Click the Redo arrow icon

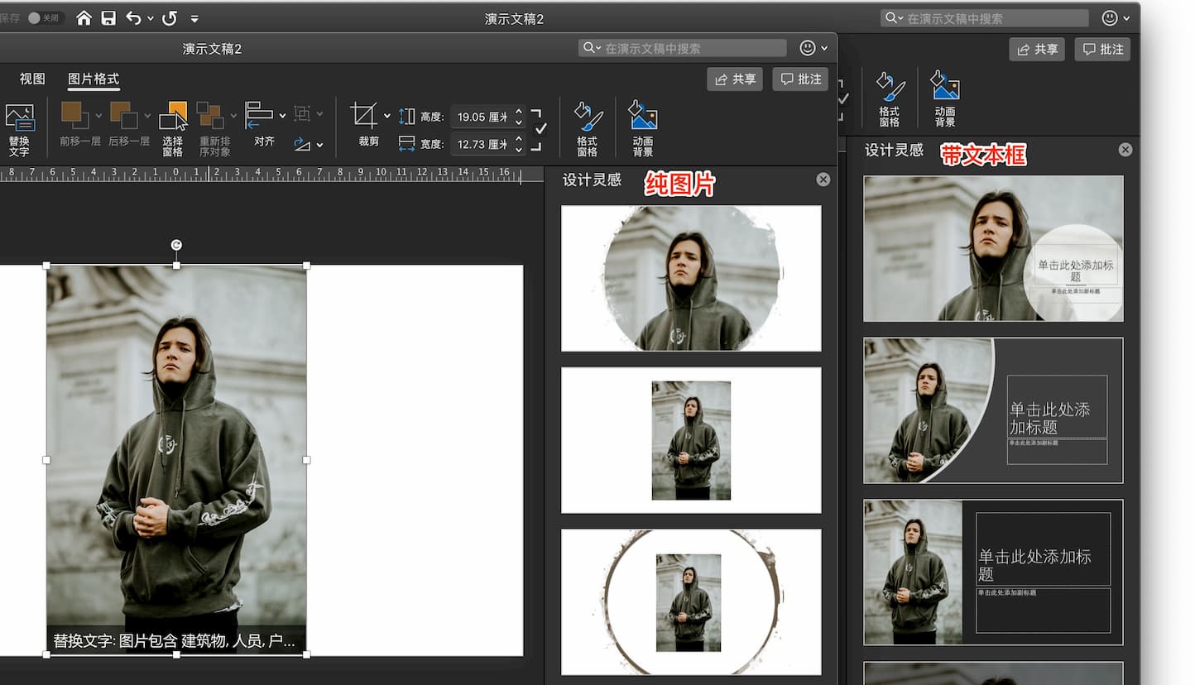pyautogui.click(x=170, y=18)
